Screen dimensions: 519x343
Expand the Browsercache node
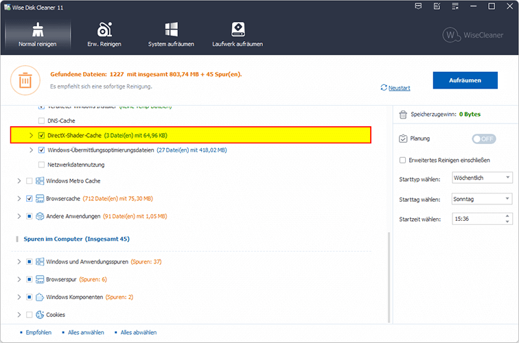pyautogui.click(x=19, y=198)
